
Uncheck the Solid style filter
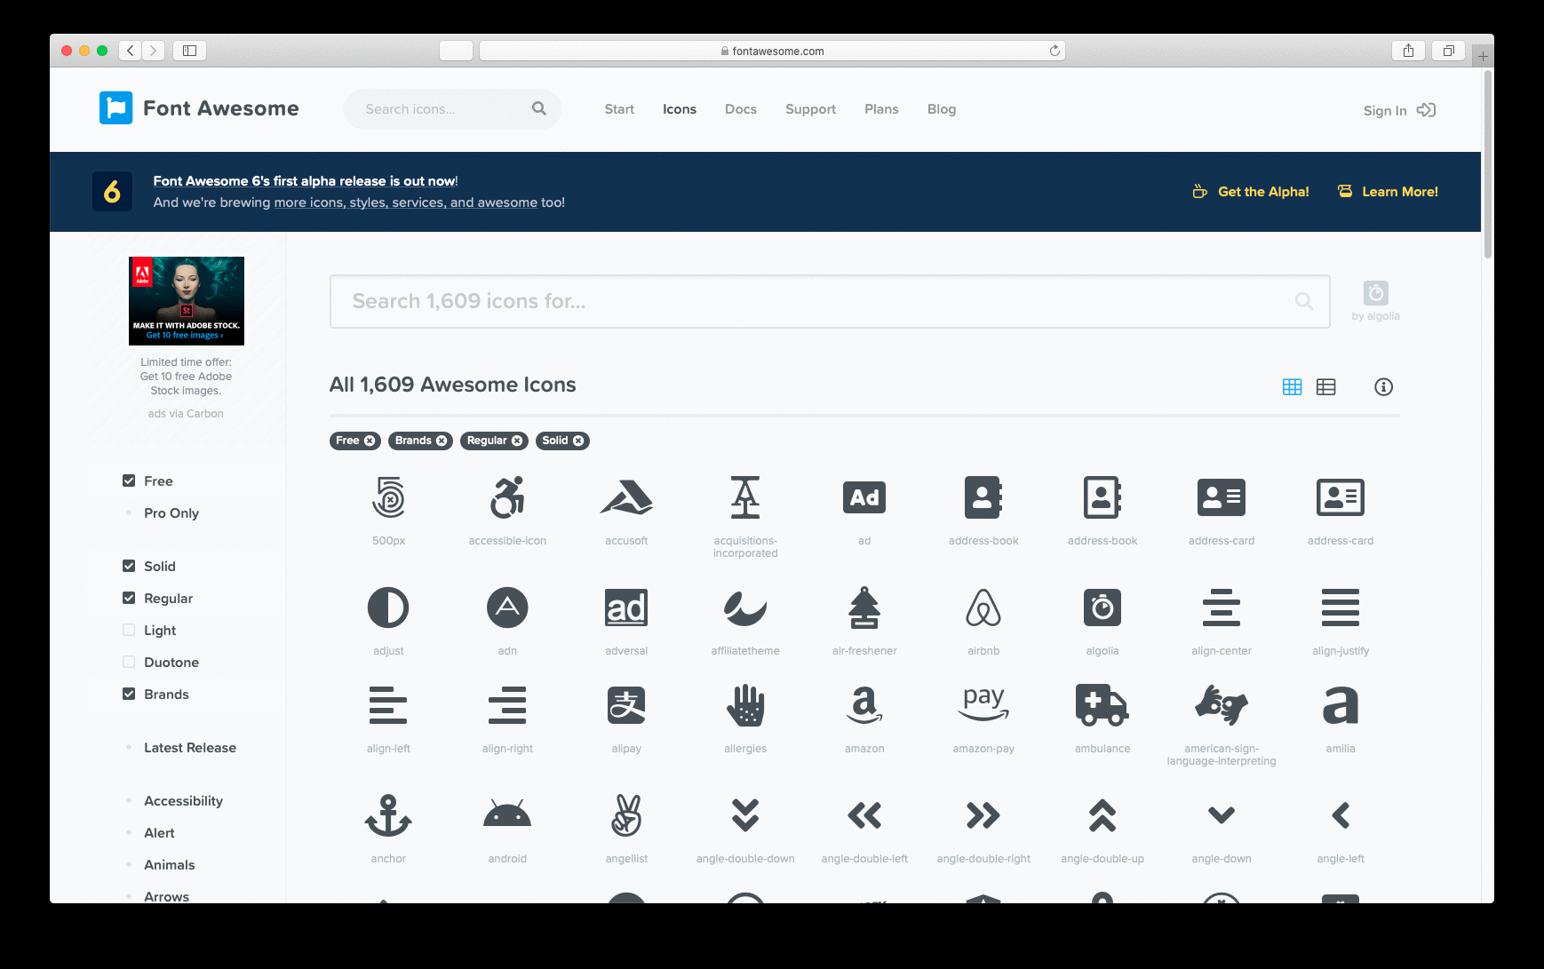pyautogui.click(x=129, y=566)
